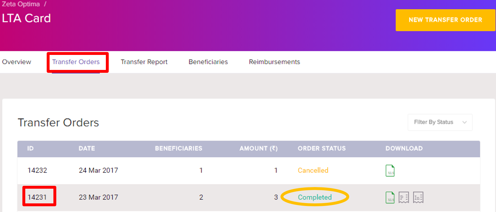Screen dimensions: 496x212
Task: Open the Filter By Status dropdown
Action: point(440,122)
